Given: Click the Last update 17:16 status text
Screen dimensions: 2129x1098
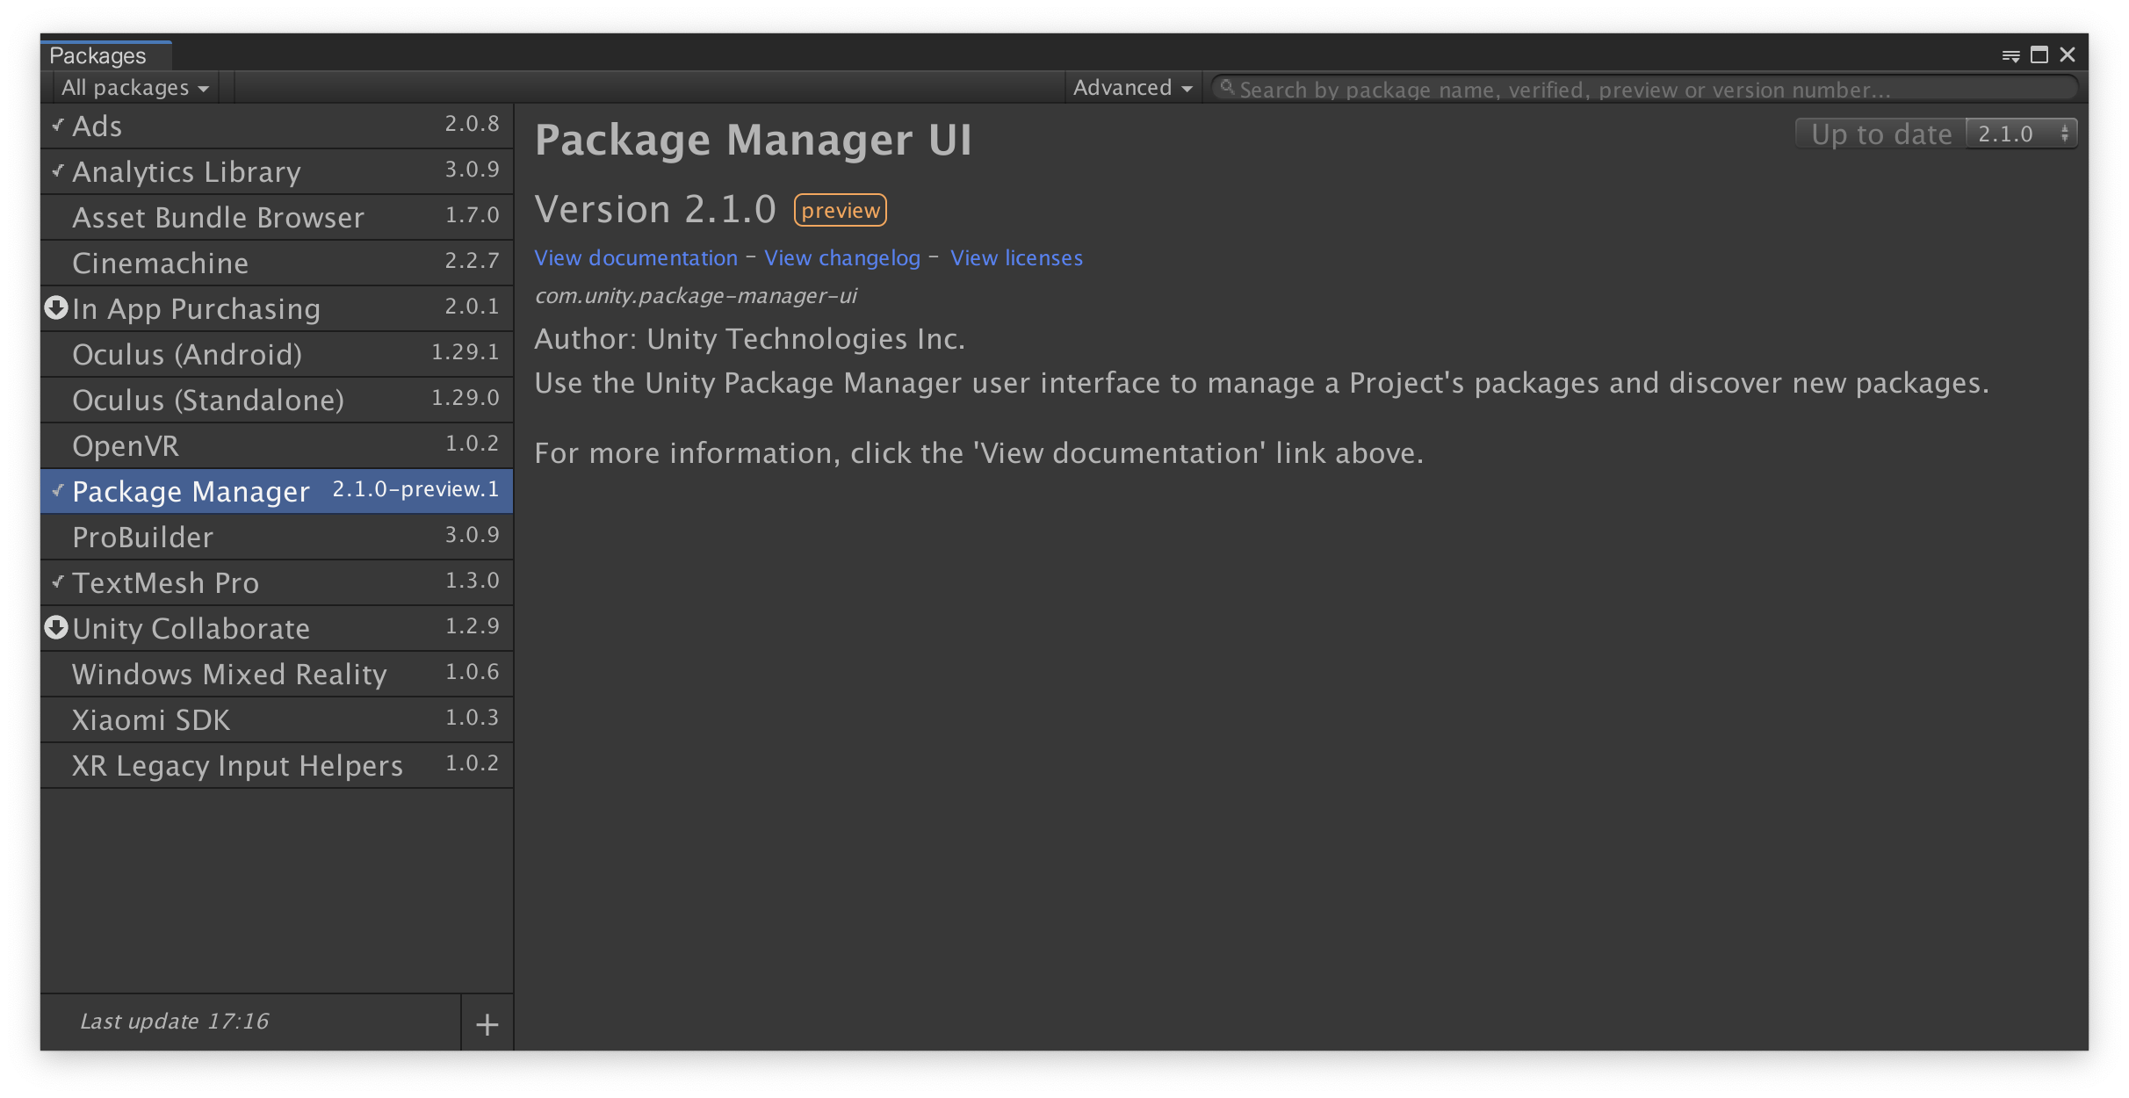Looking at the screenshot, I should pyautogui.click(x=174, y=1021).
